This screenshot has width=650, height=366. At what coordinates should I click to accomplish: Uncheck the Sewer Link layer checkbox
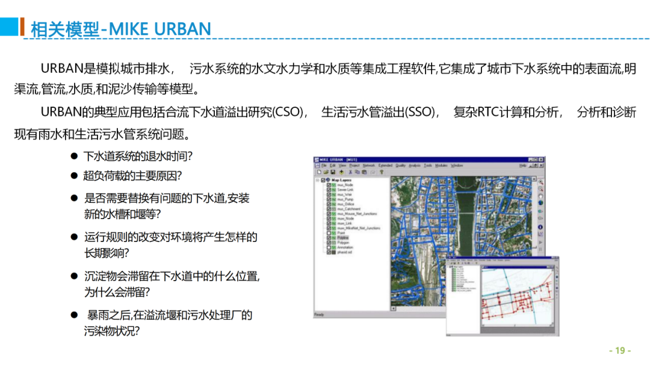(x=329, y=190)
